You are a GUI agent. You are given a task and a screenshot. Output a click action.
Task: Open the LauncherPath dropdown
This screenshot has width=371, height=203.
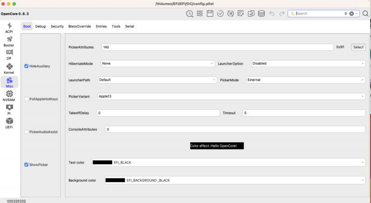(158, 80)
